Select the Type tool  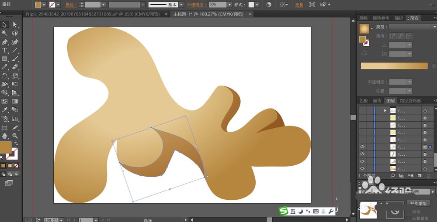click(x=4, y=50)
